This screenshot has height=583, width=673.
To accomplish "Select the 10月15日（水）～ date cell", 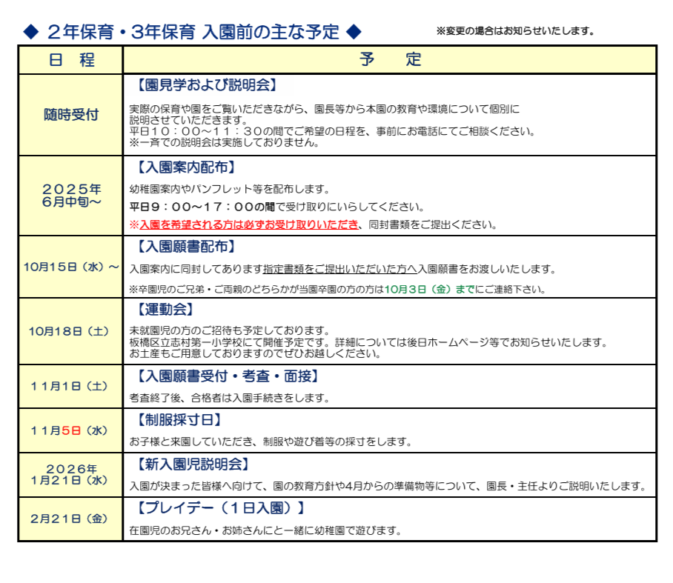I will pyautogui.click(x=70, y=266).
